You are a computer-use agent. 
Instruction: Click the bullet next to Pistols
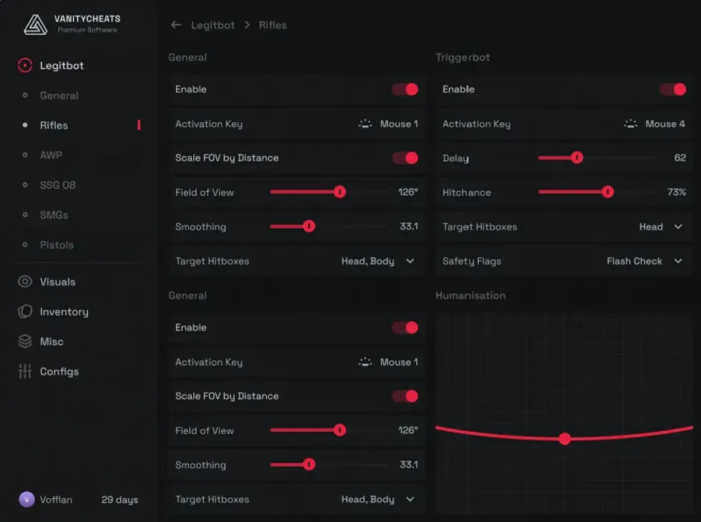coord(25,245)
